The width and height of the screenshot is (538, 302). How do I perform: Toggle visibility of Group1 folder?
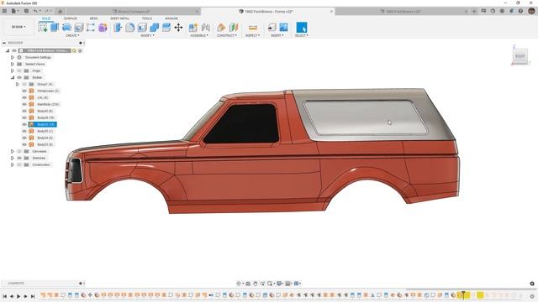click(24, 84)
